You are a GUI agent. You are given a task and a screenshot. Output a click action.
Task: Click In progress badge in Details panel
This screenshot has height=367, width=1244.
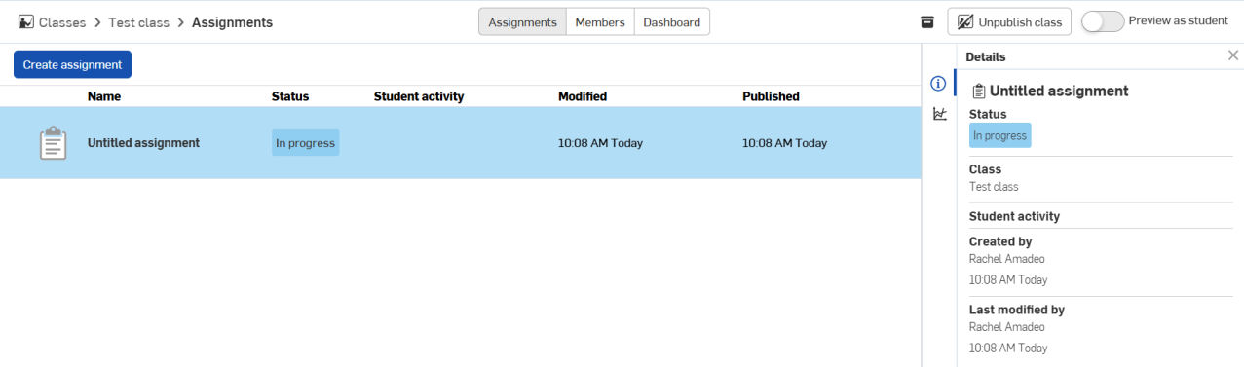click(999, 135)
